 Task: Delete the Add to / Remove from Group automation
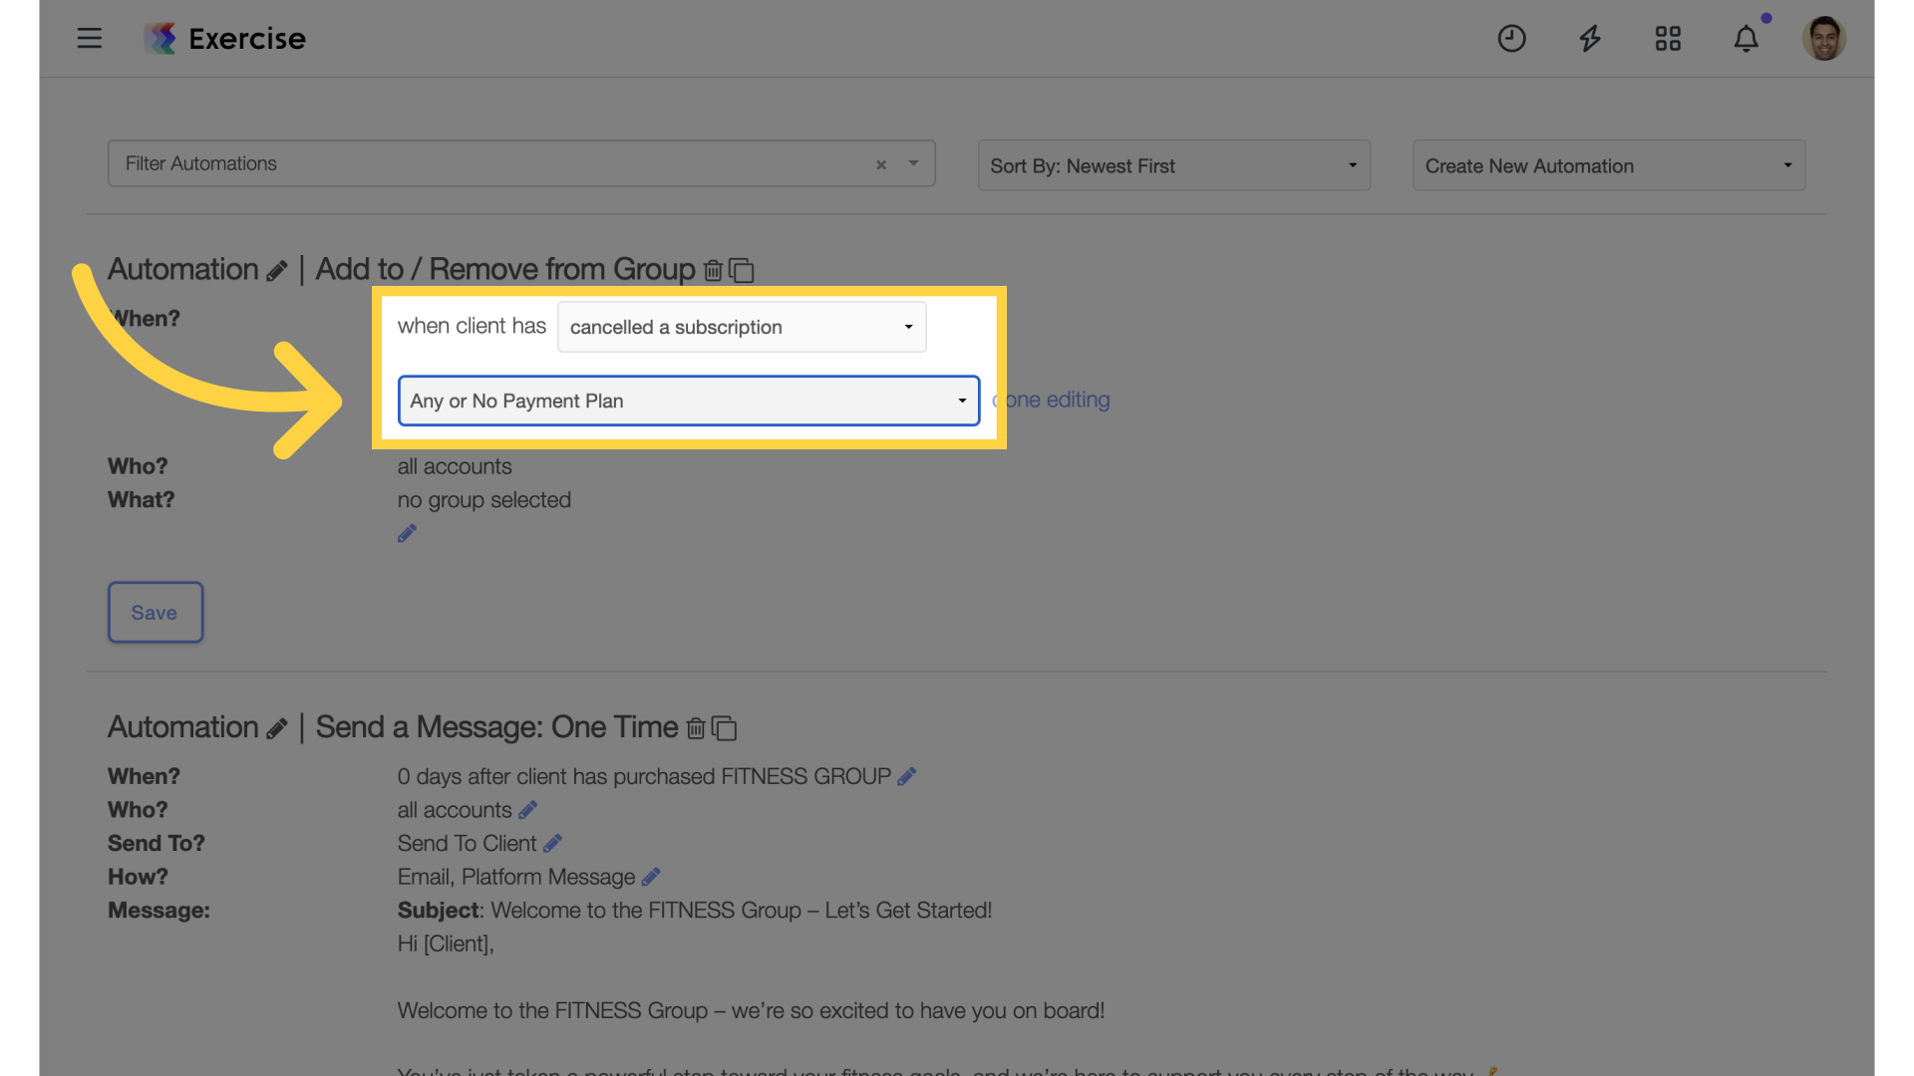(713, 270)
